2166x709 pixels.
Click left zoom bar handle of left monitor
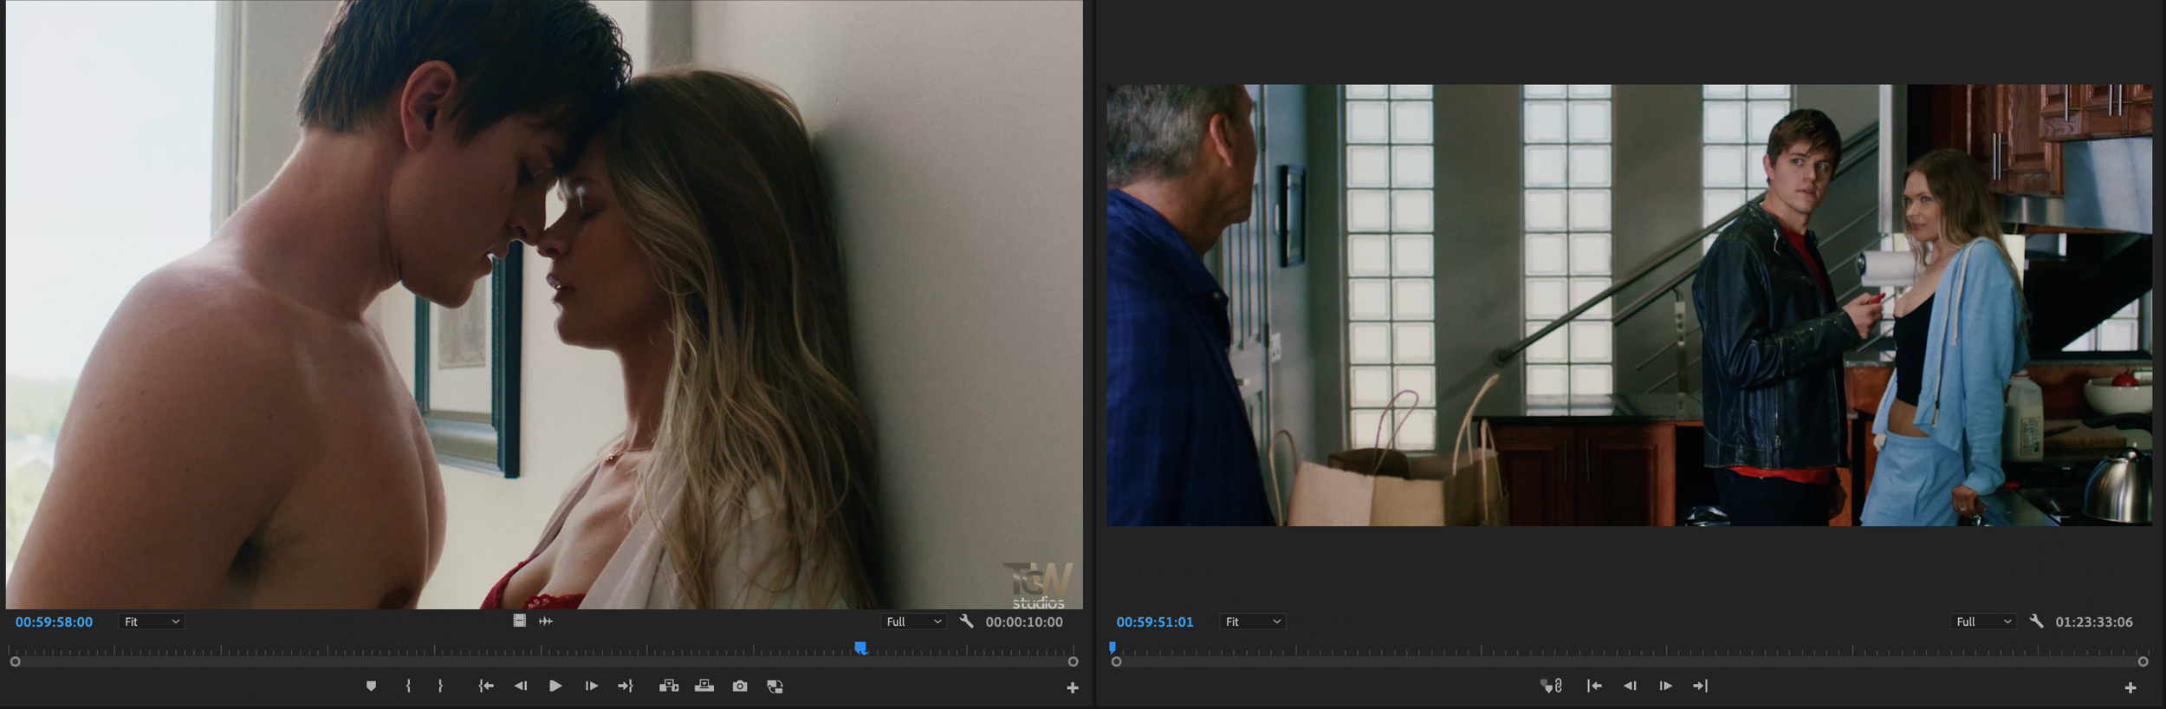[15, 661]
